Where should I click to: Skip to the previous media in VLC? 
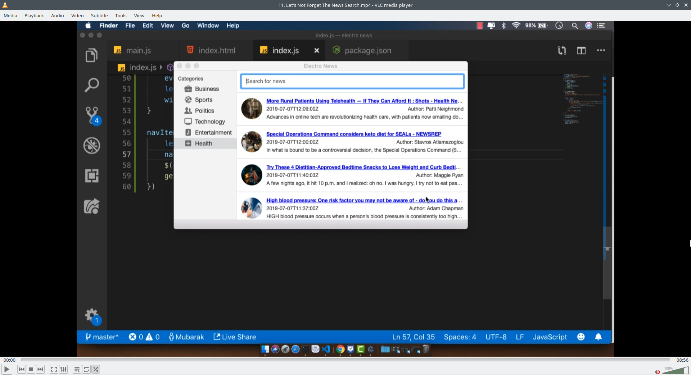22,369
